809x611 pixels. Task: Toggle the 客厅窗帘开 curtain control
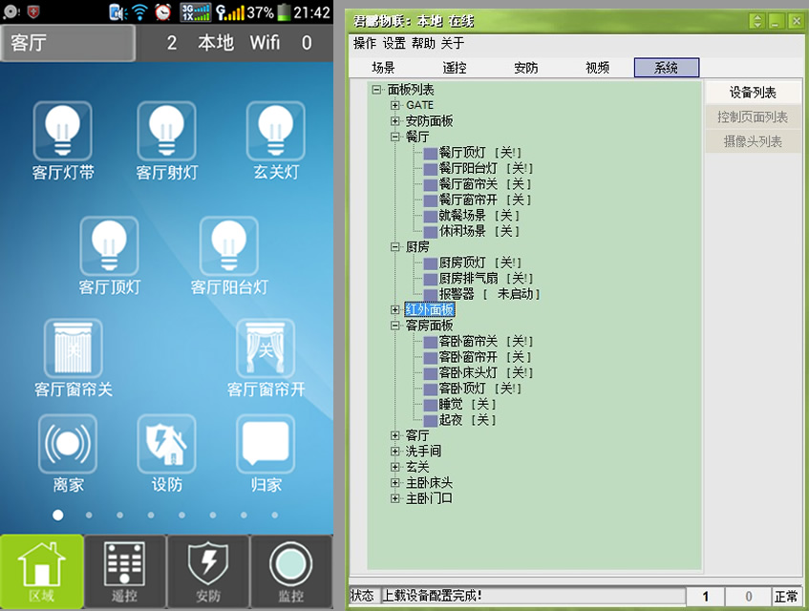click(x=266, y=348)
